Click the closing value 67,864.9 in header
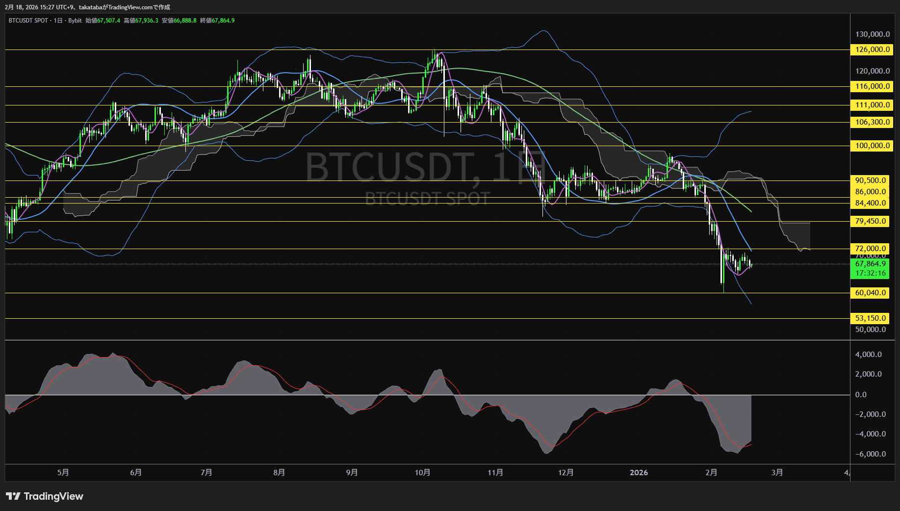 pyautogui.click(x=223, y=21)
